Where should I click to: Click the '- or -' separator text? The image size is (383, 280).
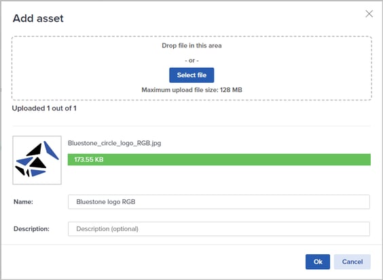191,60
